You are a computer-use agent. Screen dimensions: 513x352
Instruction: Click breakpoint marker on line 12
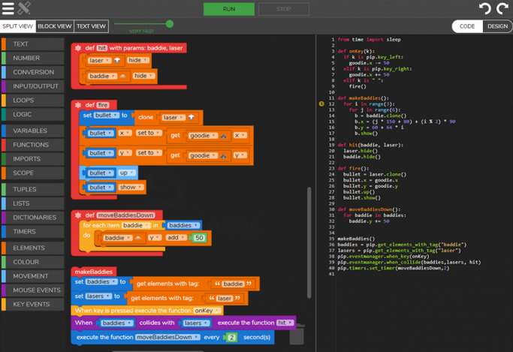321,104
